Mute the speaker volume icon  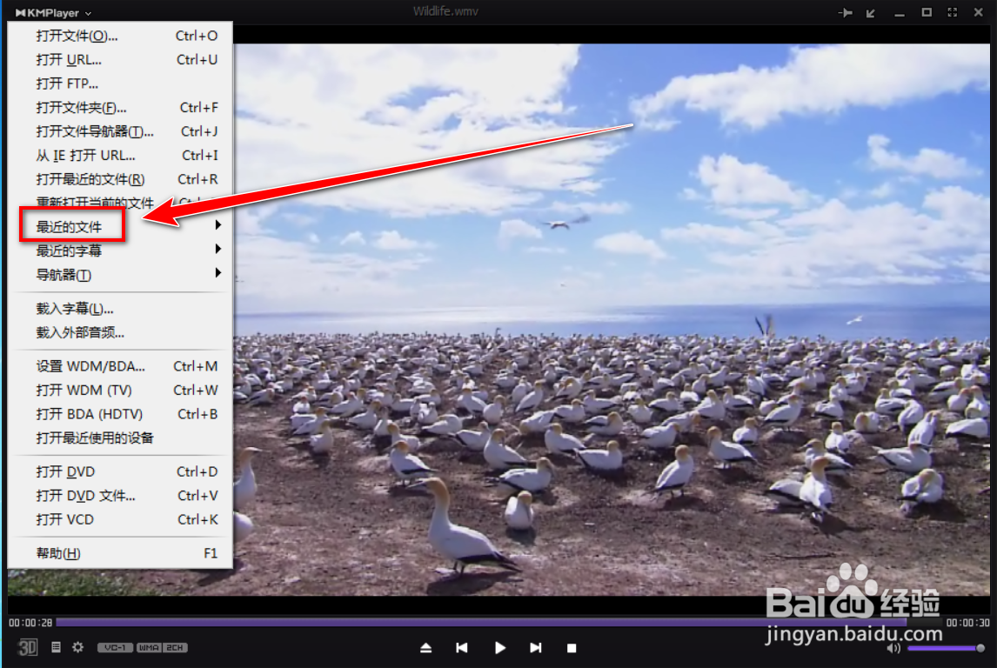[x=893, y=648]
